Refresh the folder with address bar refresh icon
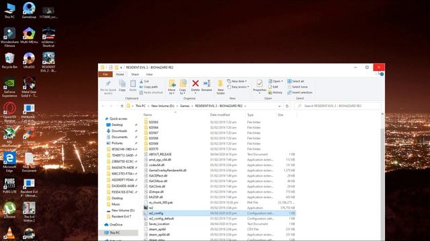The image size is (430, 241). (287, 106)
